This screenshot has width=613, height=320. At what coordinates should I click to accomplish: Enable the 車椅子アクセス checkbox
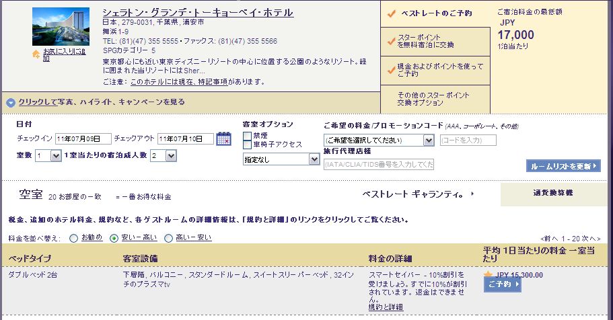coord(247,145)
